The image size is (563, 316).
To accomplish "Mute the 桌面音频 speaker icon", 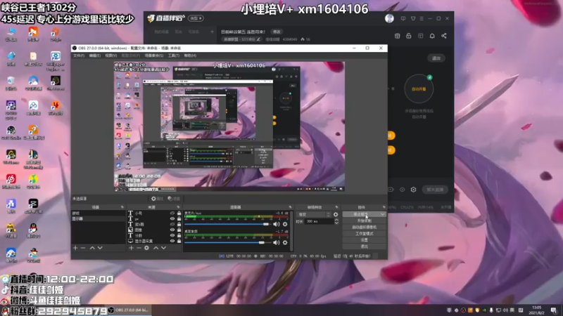I will pos(276,242).
